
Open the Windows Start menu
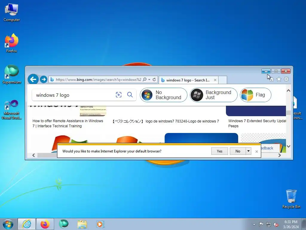8,224
